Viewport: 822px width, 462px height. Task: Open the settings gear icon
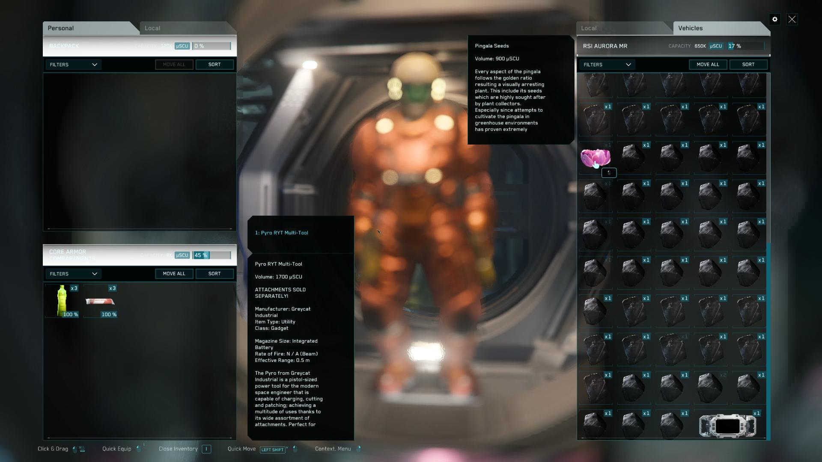click(774, 19)
